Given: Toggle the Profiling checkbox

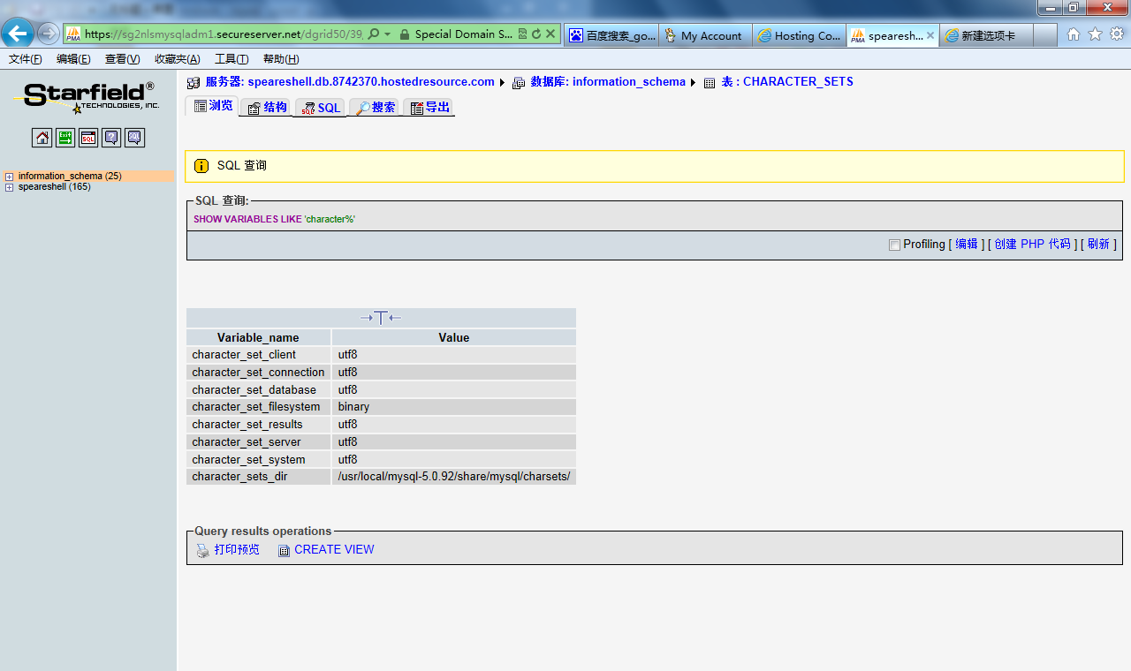Looking at the screenshot, I should coord(894,245).
